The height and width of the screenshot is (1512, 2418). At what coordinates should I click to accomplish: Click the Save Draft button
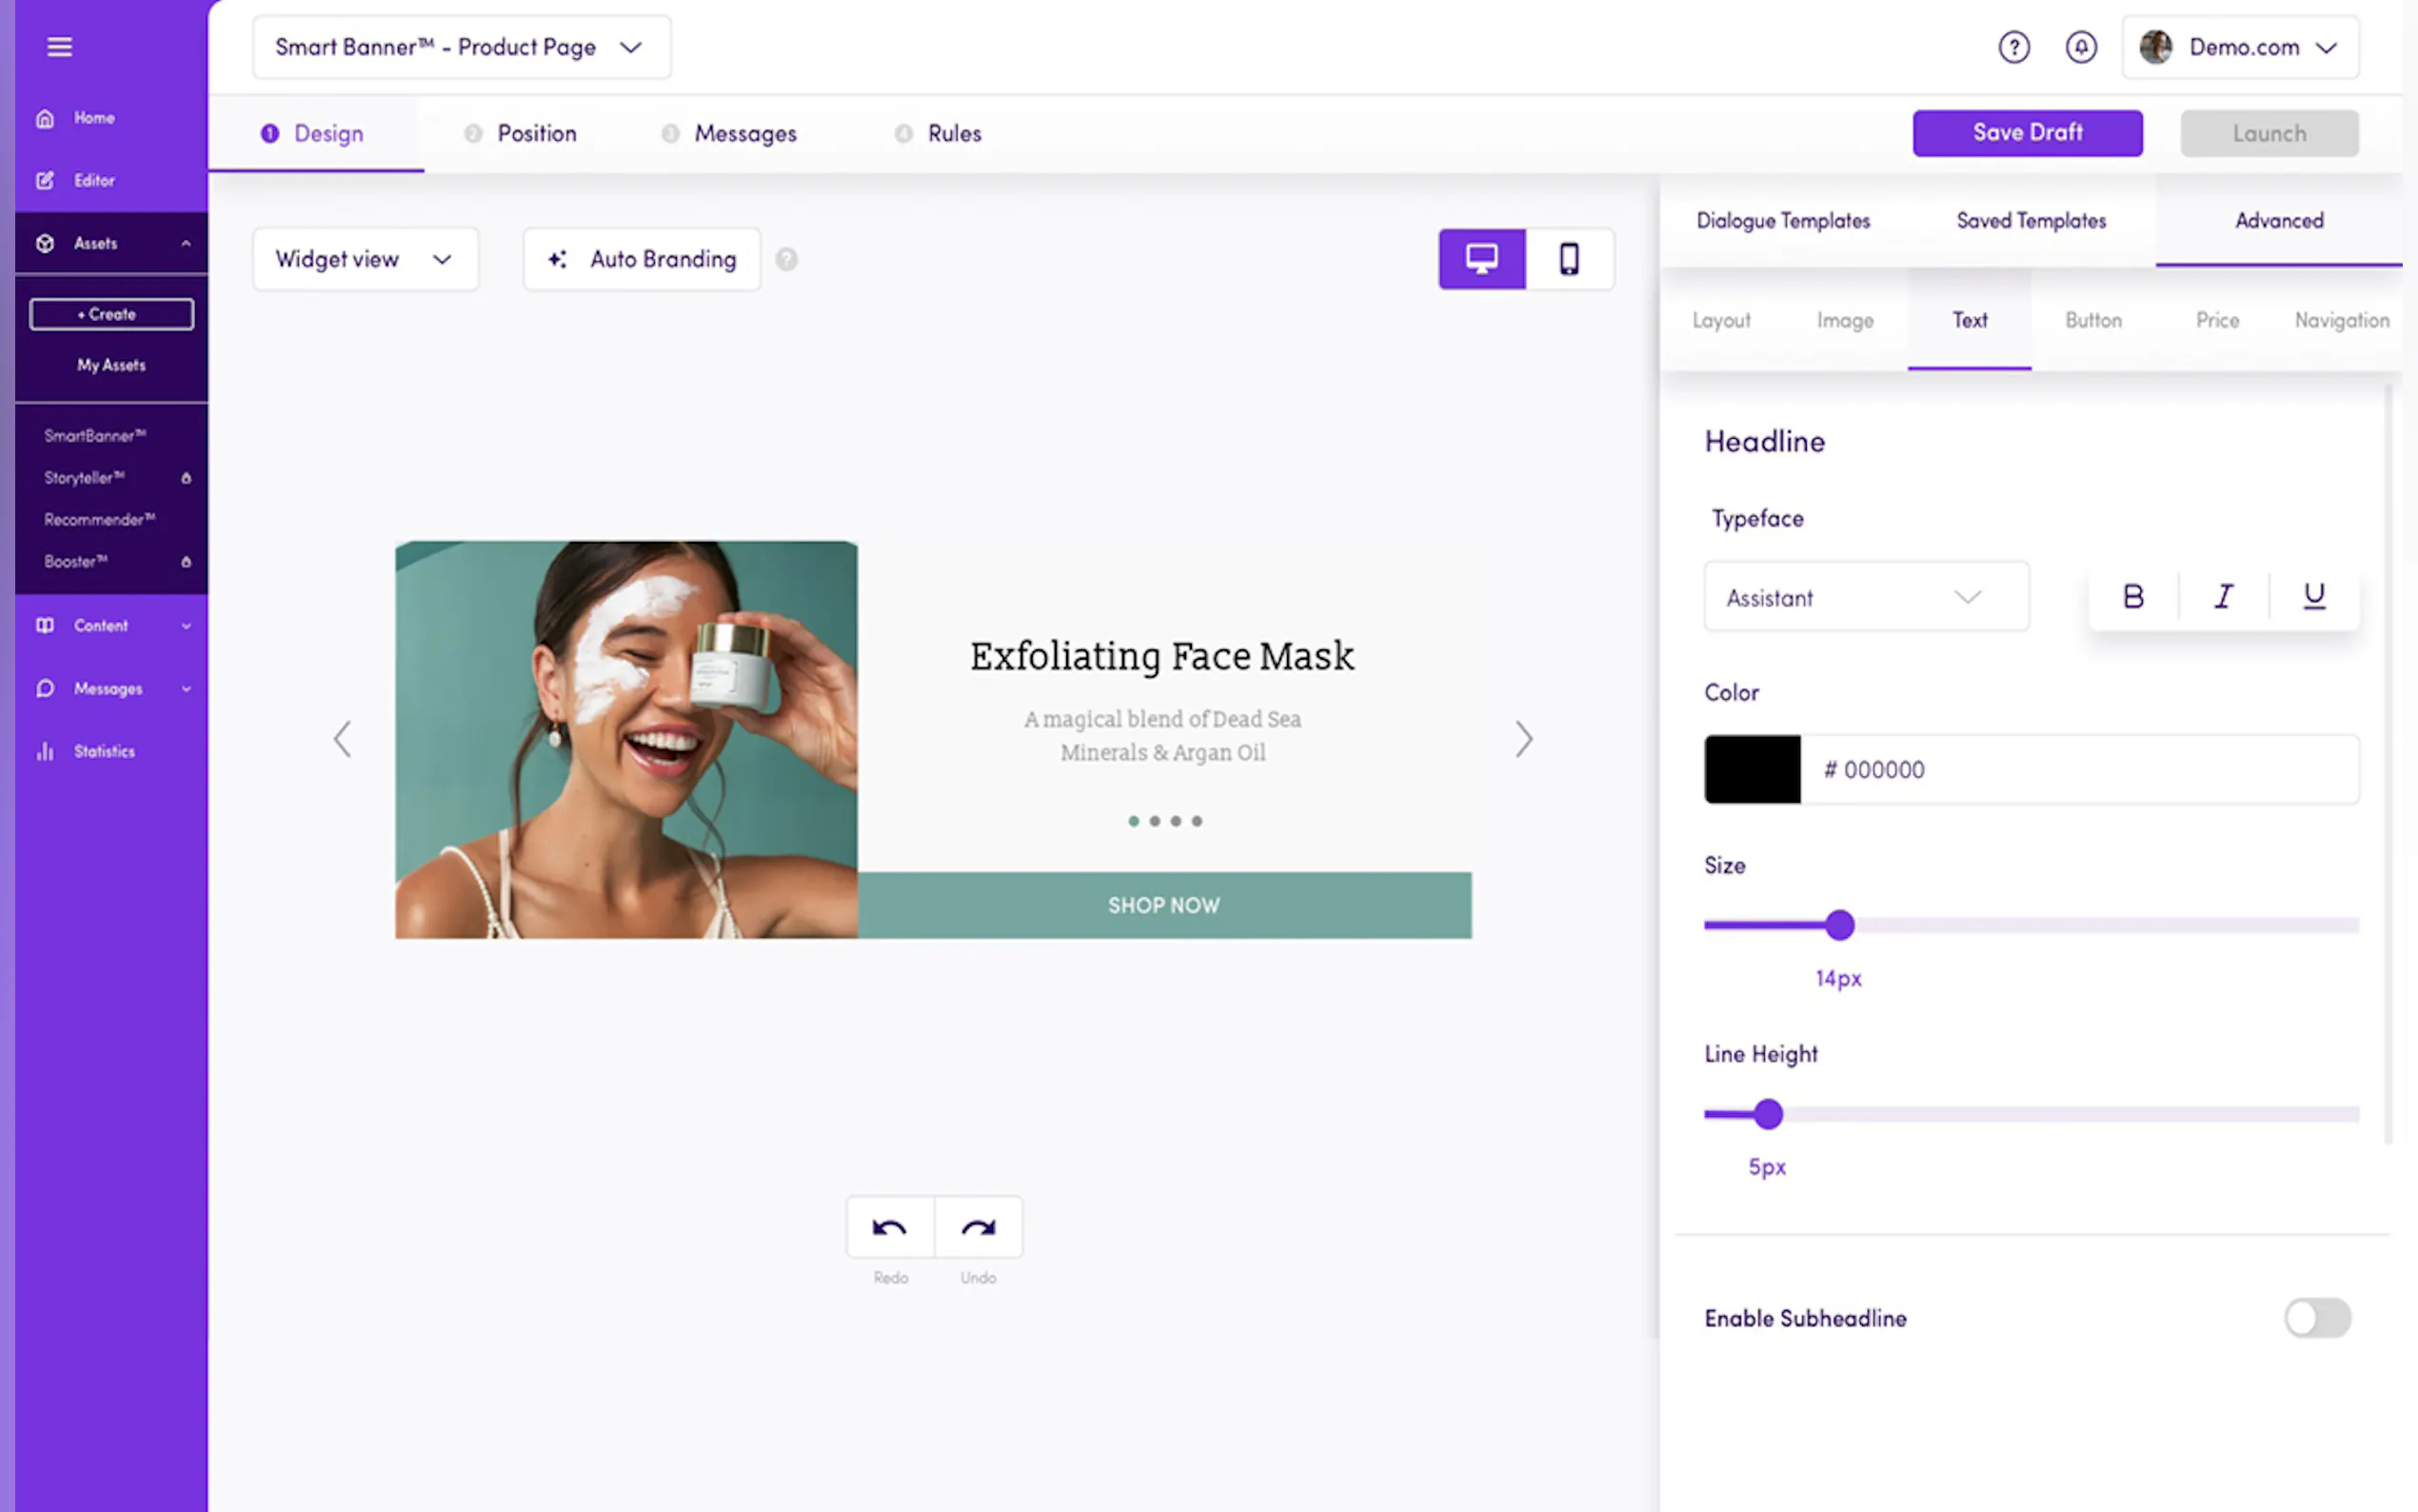pyautogui.click(x=2026, y=133)
